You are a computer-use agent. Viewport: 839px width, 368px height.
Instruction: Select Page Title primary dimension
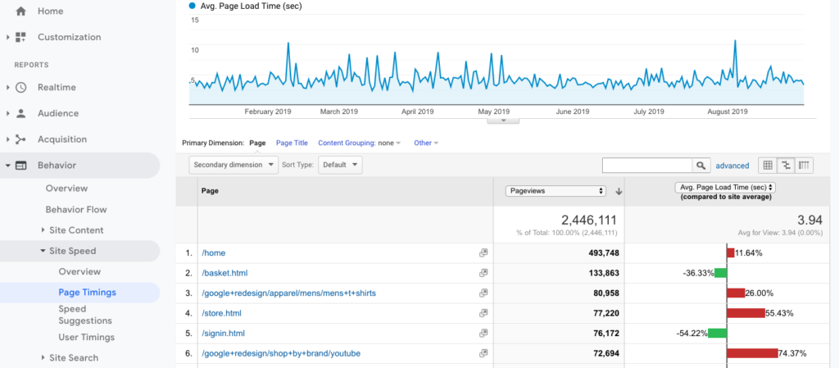pos(292,143)
